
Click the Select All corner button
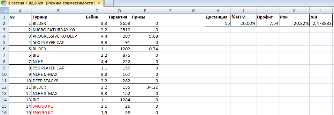coord(4,11)
